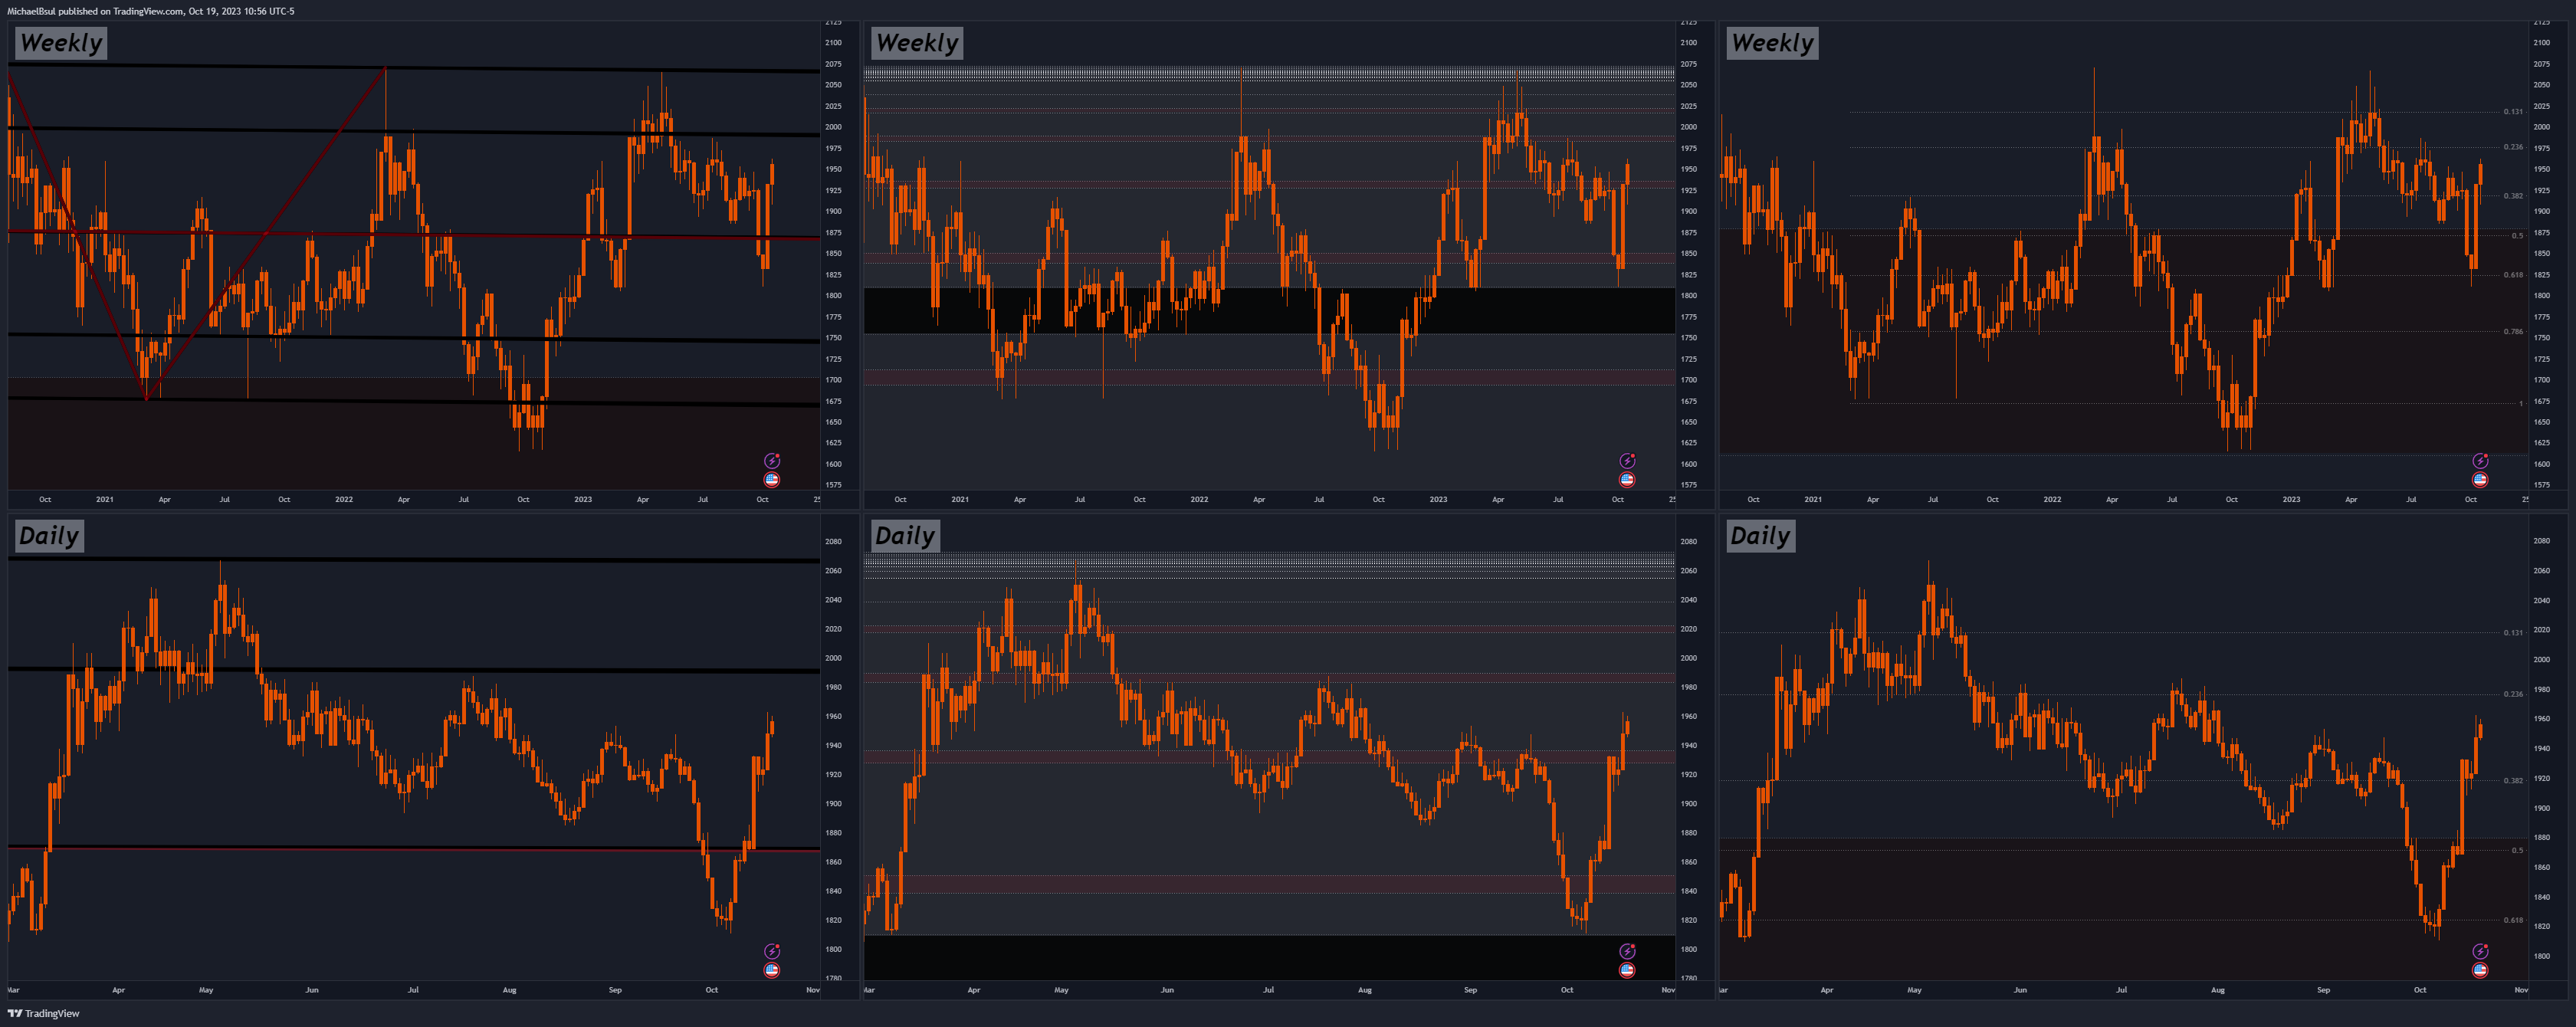Viewport: 2576px width, 1027px height.
Task: Click the US flag icon in the Daily chart with black lines
Action: click(x=772, y=970)
